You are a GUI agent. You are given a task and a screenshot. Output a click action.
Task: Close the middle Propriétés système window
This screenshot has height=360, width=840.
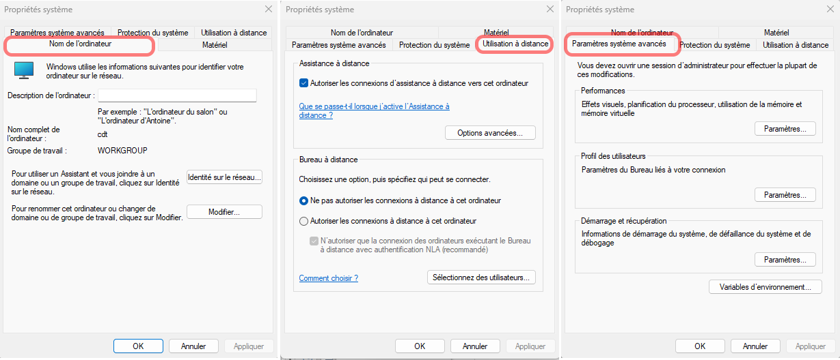pyautogui.click(x=550, y=10)
